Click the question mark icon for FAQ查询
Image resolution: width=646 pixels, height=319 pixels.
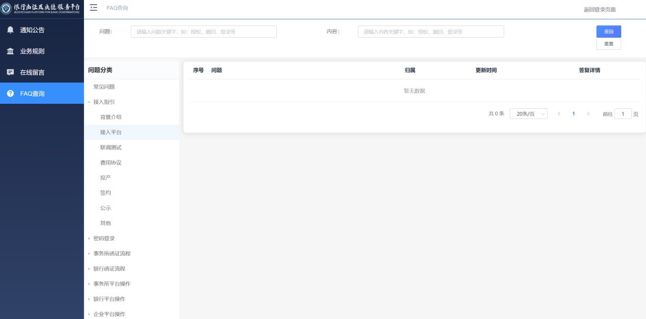coord(10,94)
